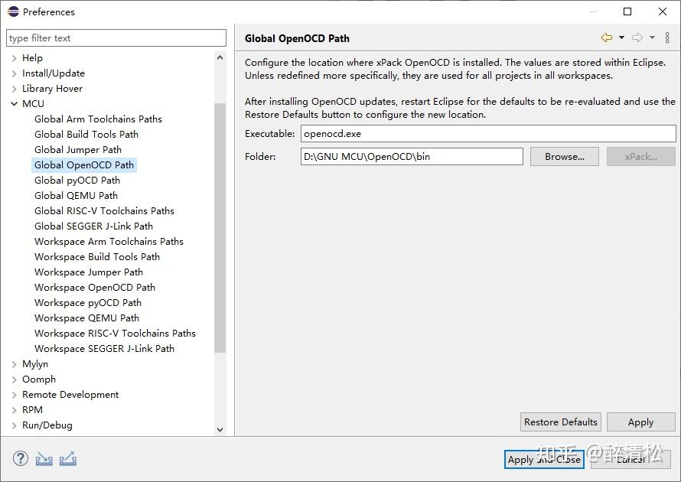Select Global Arm Toolchains Paths page

(x=98, y=119)
